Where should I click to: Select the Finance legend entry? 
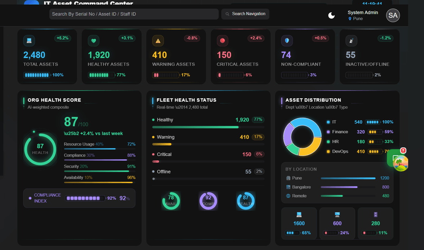pos(360,132)
